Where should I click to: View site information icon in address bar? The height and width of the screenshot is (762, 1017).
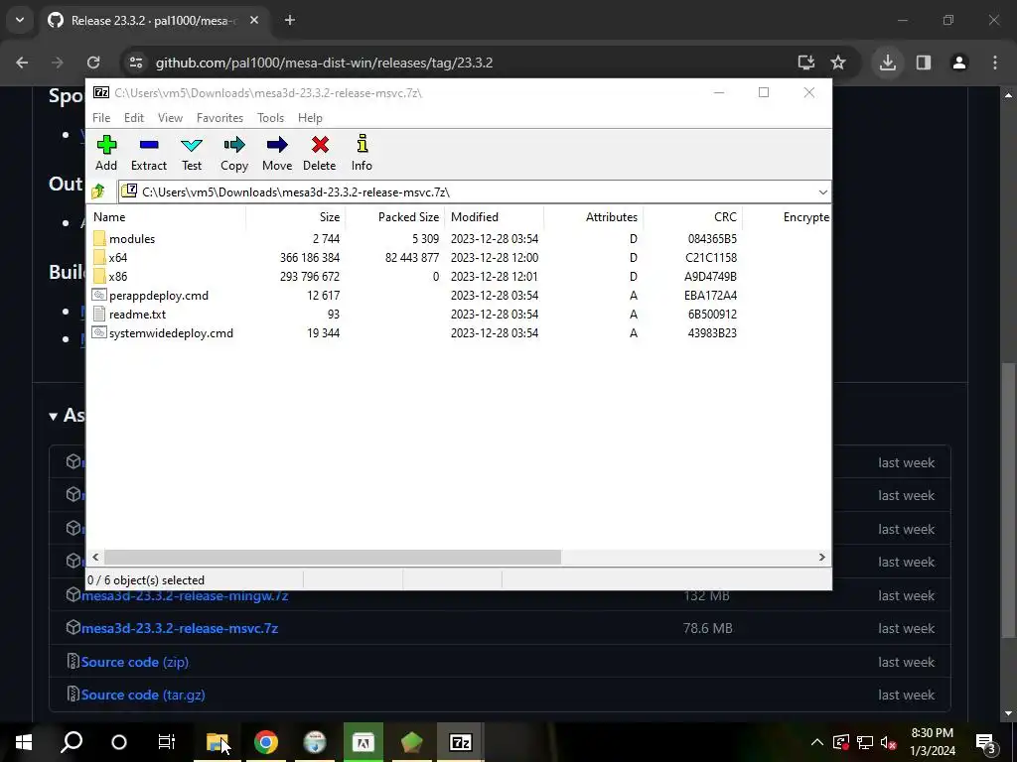pos(136,63)
